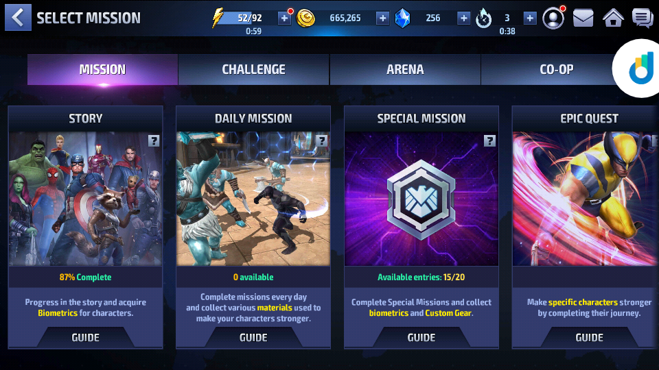Open the Story GUIDE button
This screenshot has height=370, width=659.
click(85, 337)
